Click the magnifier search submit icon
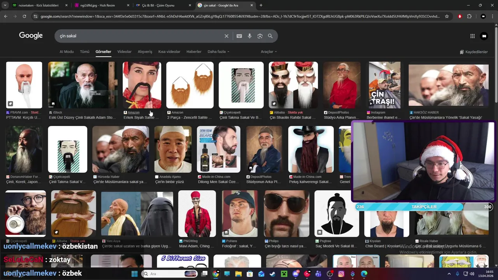This screenshot has width=498, height=280. tap(270, 36)
